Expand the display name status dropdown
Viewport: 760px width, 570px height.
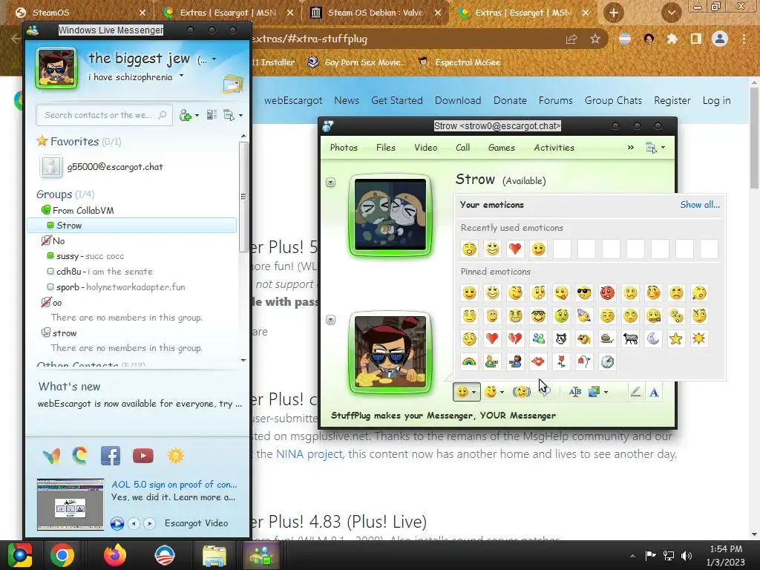pos(214,59)
